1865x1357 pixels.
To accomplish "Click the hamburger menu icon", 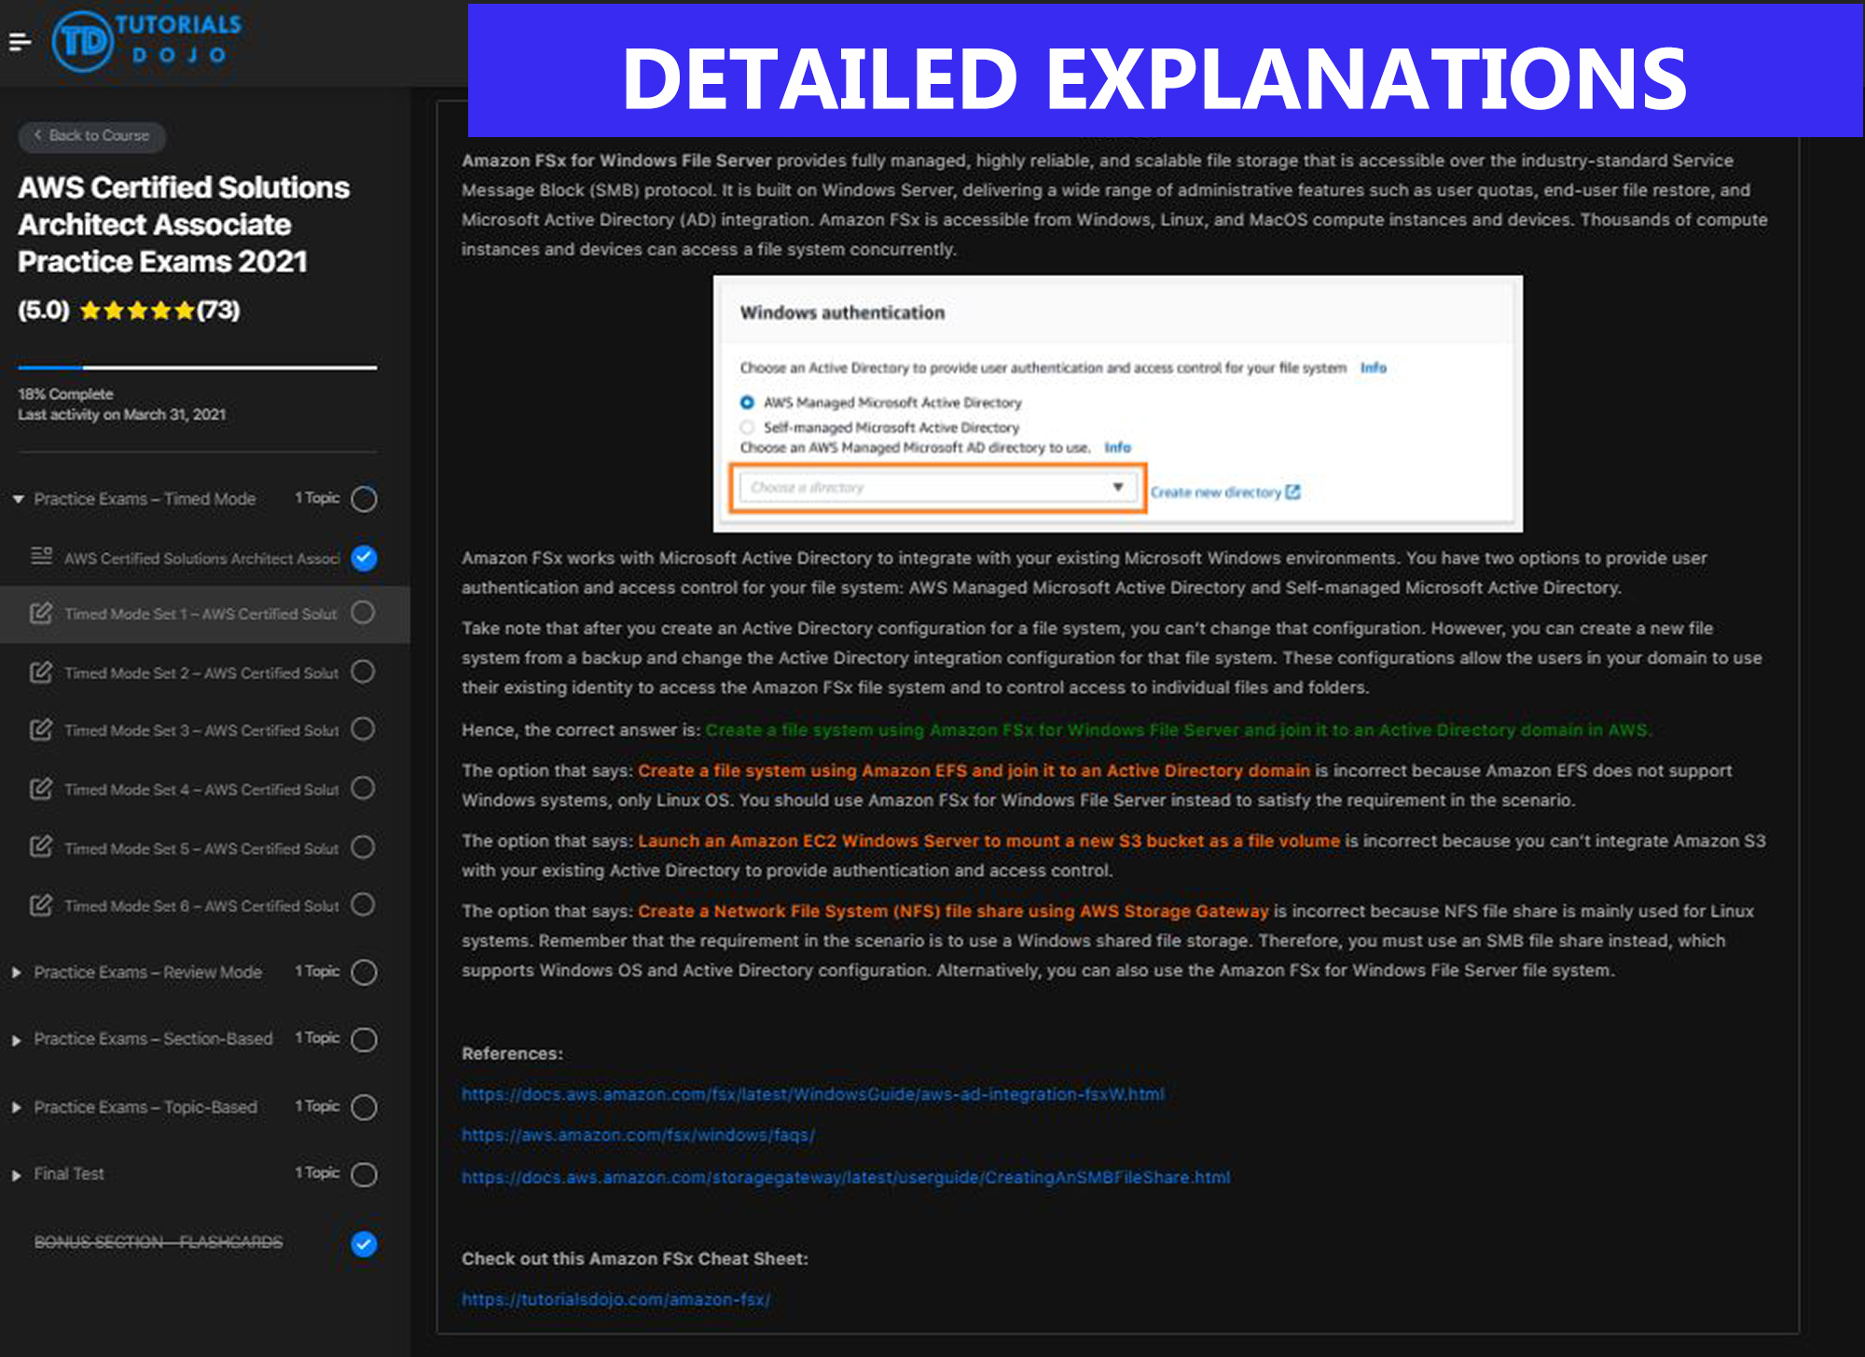I will (20, 42).
